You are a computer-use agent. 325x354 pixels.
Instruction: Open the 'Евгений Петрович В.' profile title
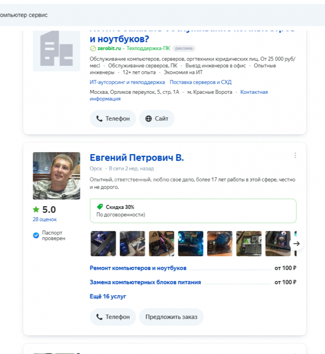point(137,158)
